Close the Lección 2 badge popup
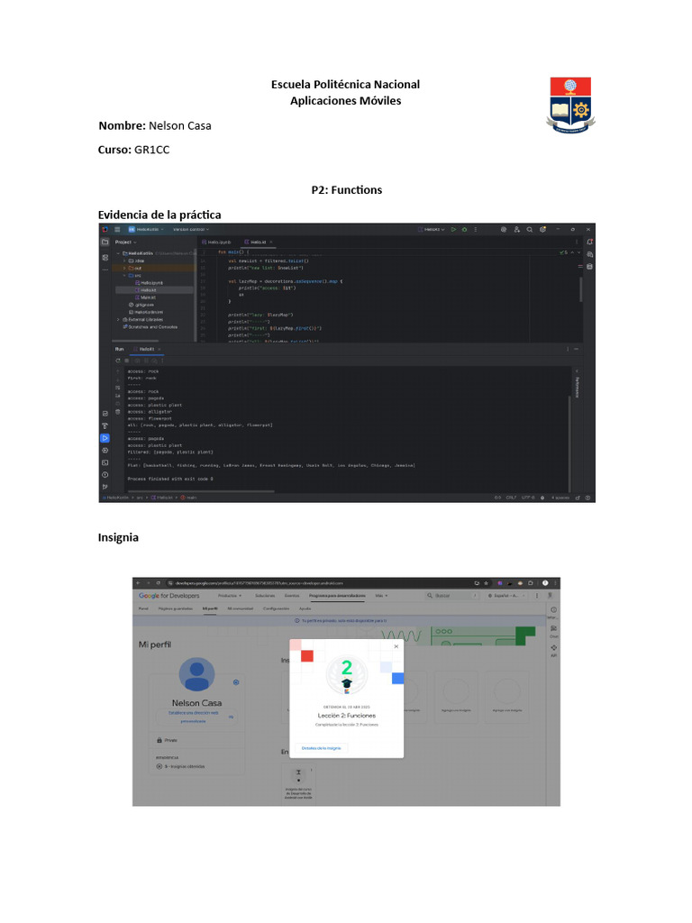 396,646
